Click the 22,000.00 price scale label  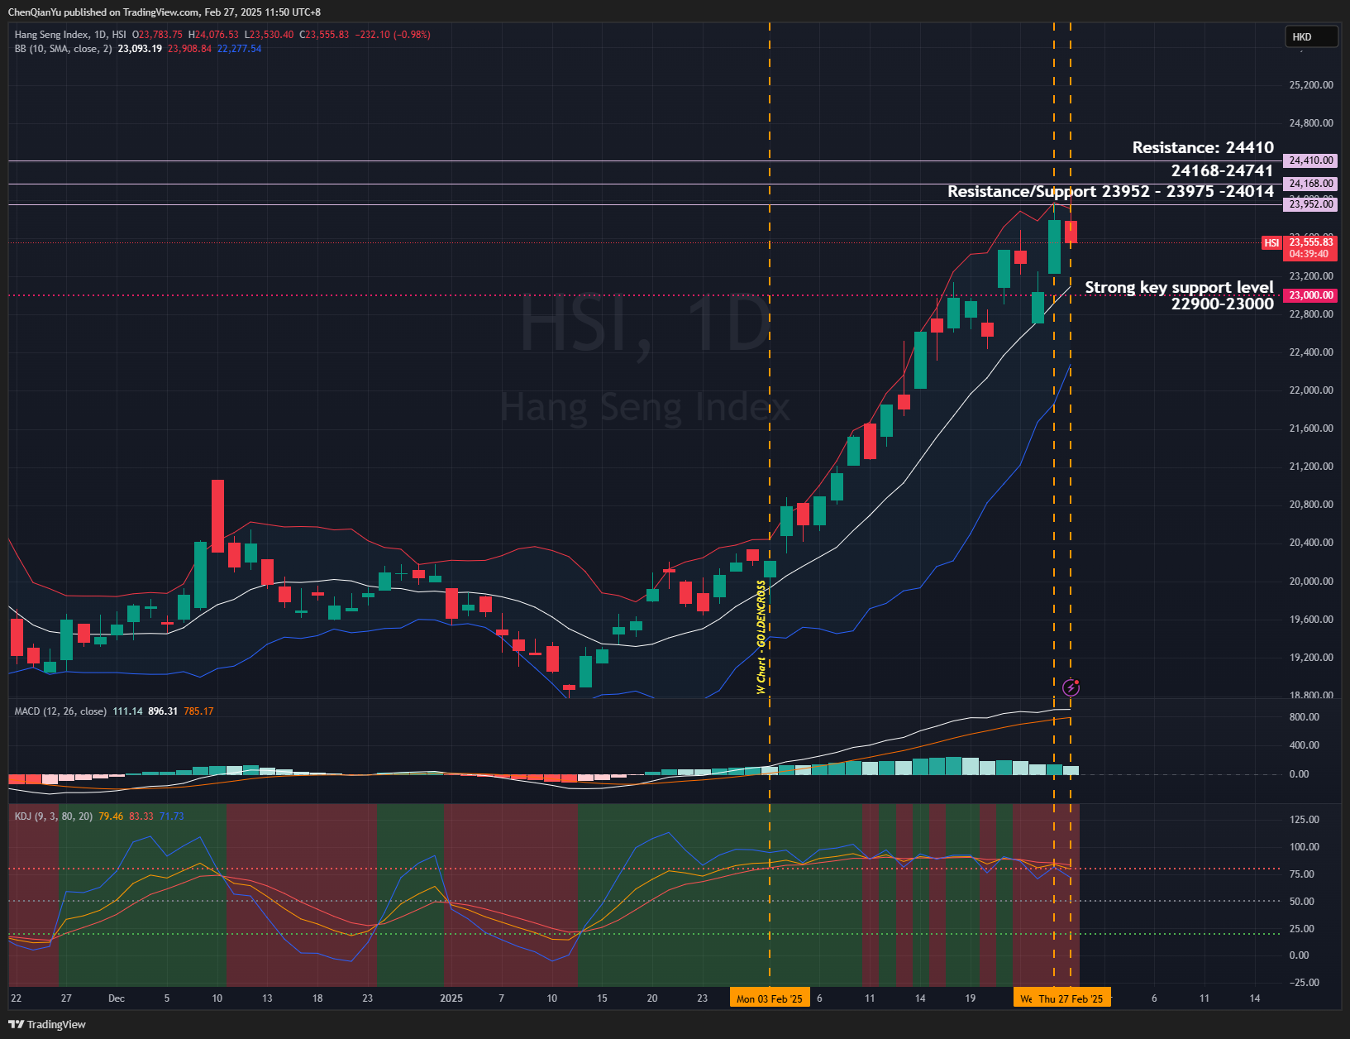click(1311, 390)
